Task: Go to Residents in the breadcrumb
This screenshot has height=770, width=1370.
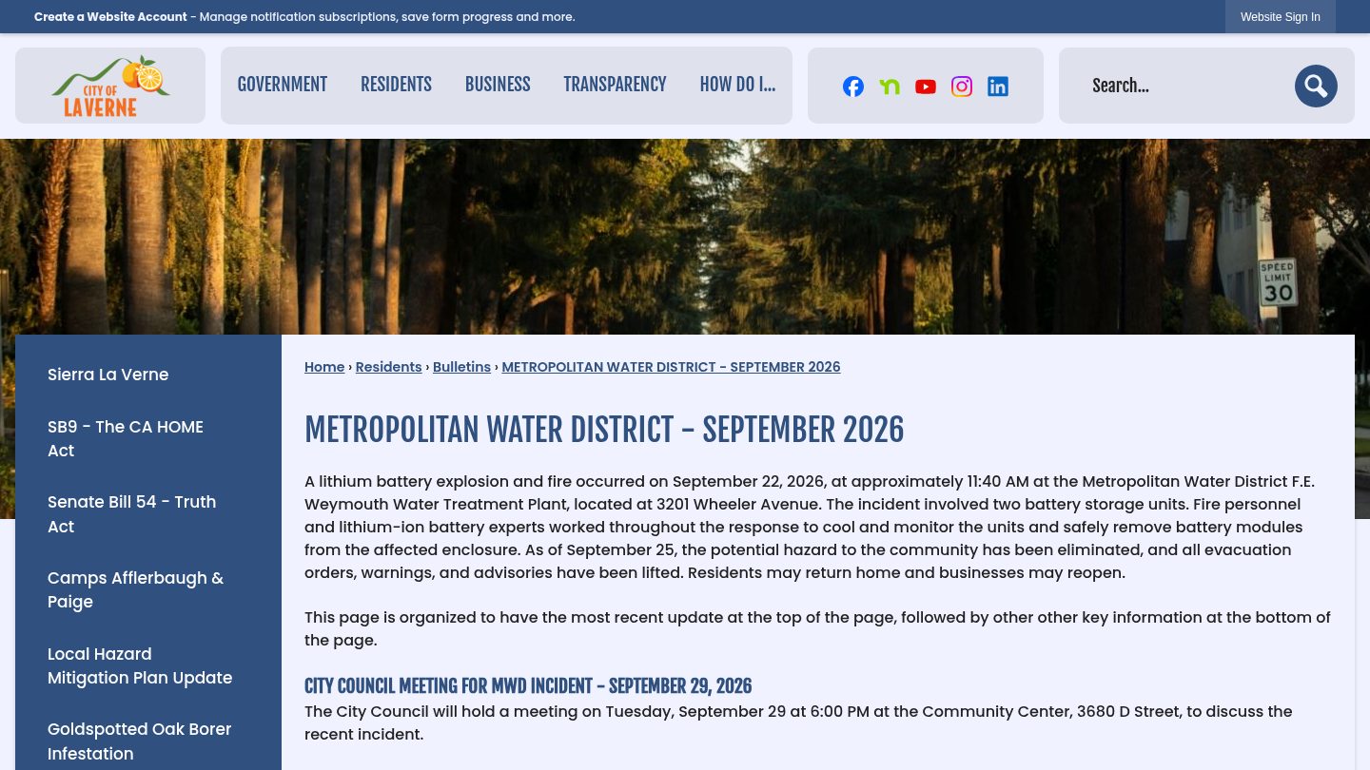Action: [x=388, y=367]
